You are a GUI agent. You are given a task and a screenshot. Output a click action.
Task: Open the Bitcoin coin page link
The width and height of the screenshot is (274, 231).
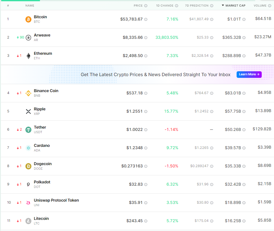point(40,17)
